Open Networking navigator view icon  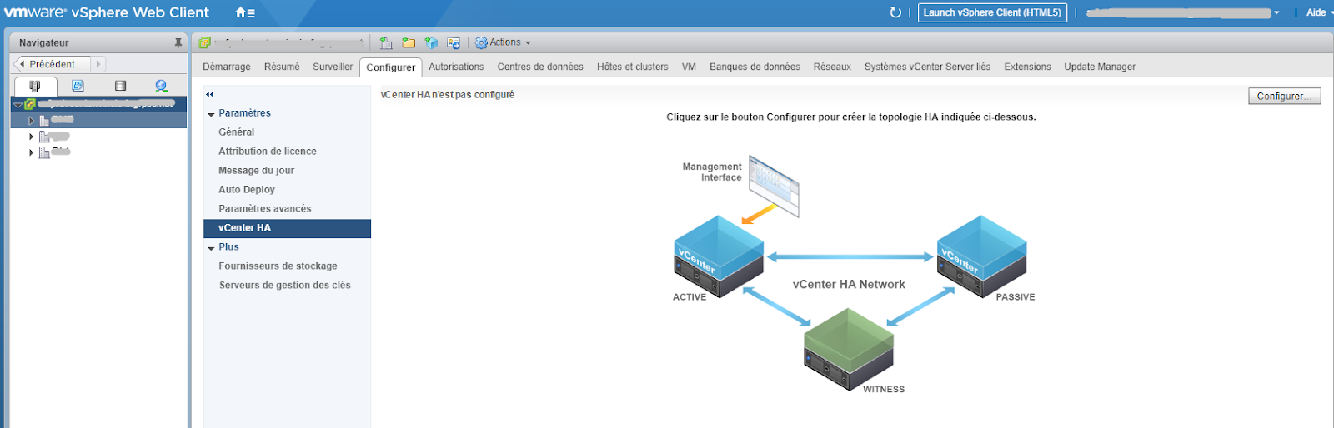(162, 86)
